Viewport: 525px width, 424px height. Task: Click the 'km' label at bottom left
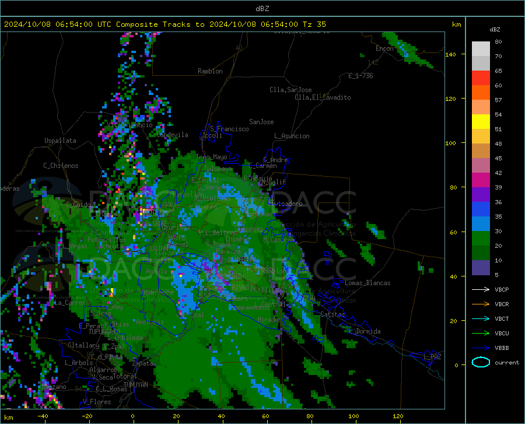9,418
